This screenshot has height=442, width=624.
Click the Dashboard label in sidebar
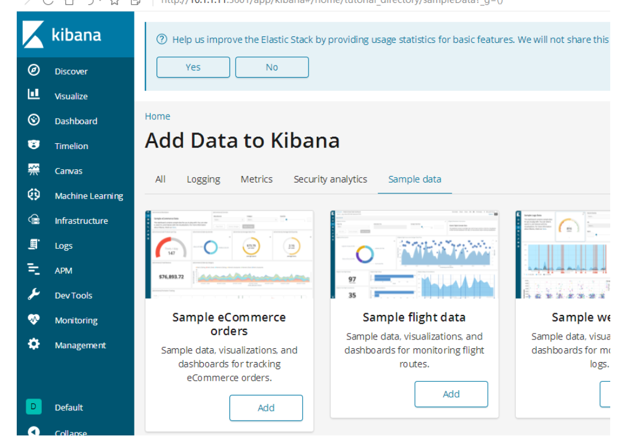tap(76, 121)
